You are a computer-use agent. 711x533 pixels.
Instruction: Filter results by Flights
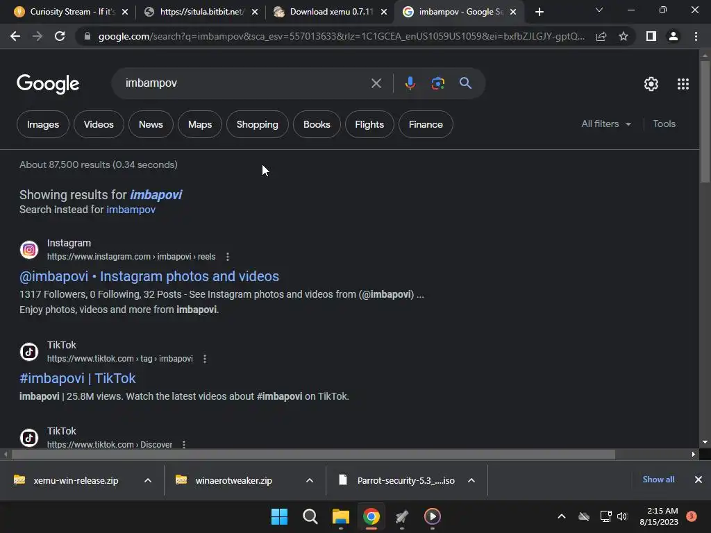[369, 124]
